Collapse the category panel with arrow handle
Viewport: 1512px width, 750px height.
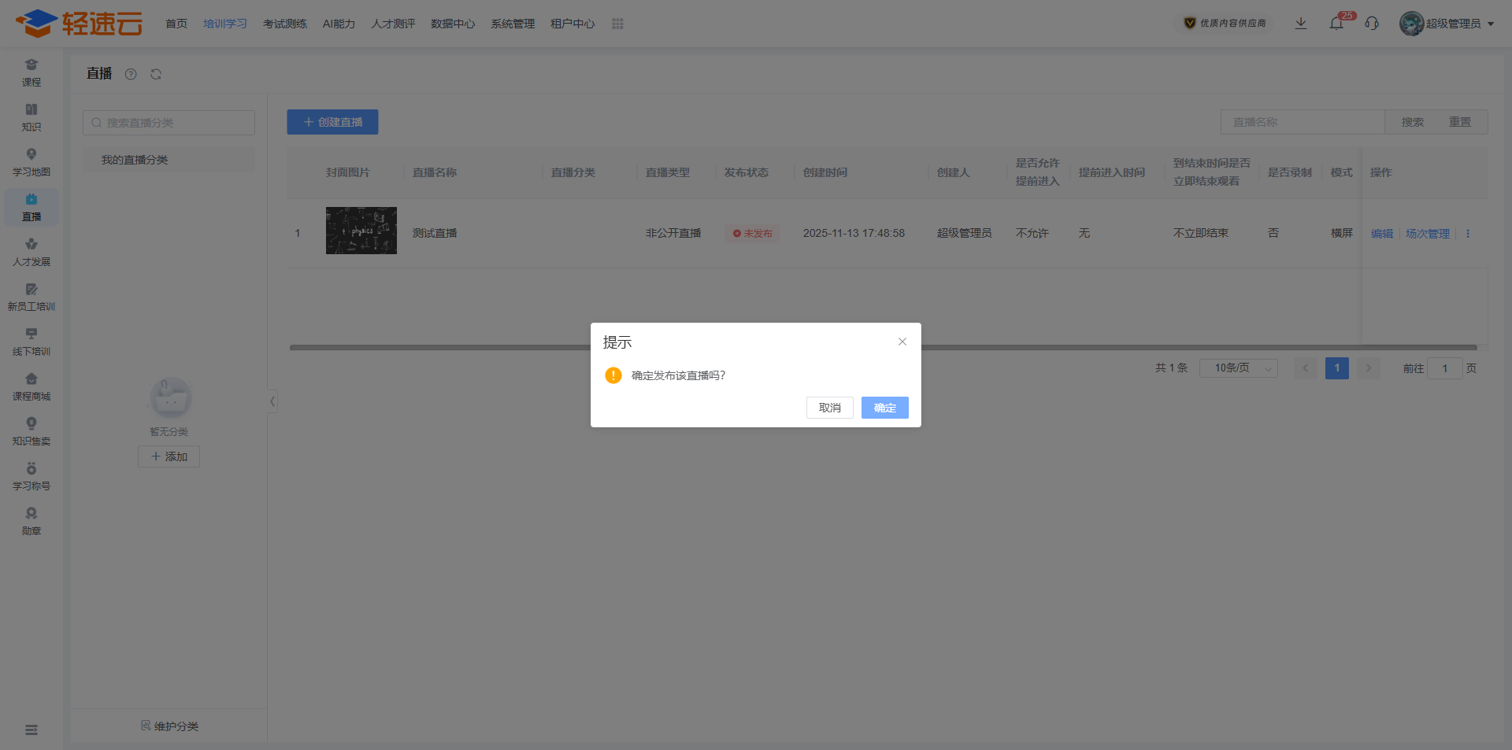click(272, 401)
